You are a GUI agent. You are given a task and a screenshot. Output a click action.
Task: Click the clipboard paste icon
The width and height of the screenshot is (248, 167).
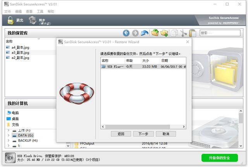[x=193, y=33]
